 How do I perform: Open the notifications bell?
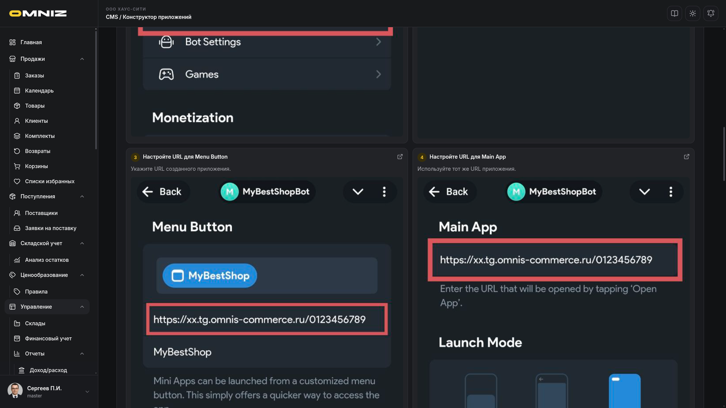point(711,14)
